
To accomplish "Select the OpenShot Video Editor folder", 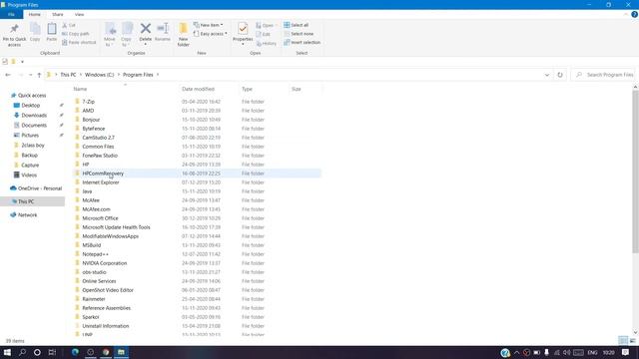I will 108,290.
